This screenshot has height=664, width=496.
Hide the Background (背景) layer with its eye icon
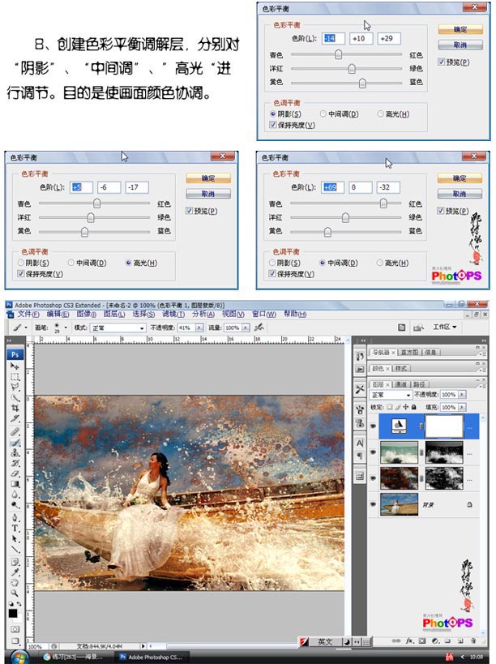pos(373,504)
